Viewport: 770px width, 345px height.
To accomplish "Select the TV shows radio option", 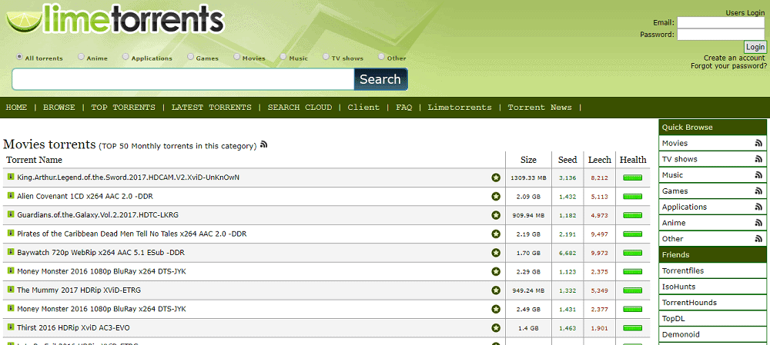I will (326, 57).
